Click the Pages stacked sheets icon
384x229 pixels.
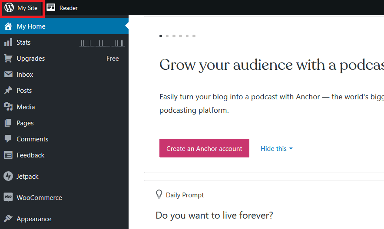[8, 123]
